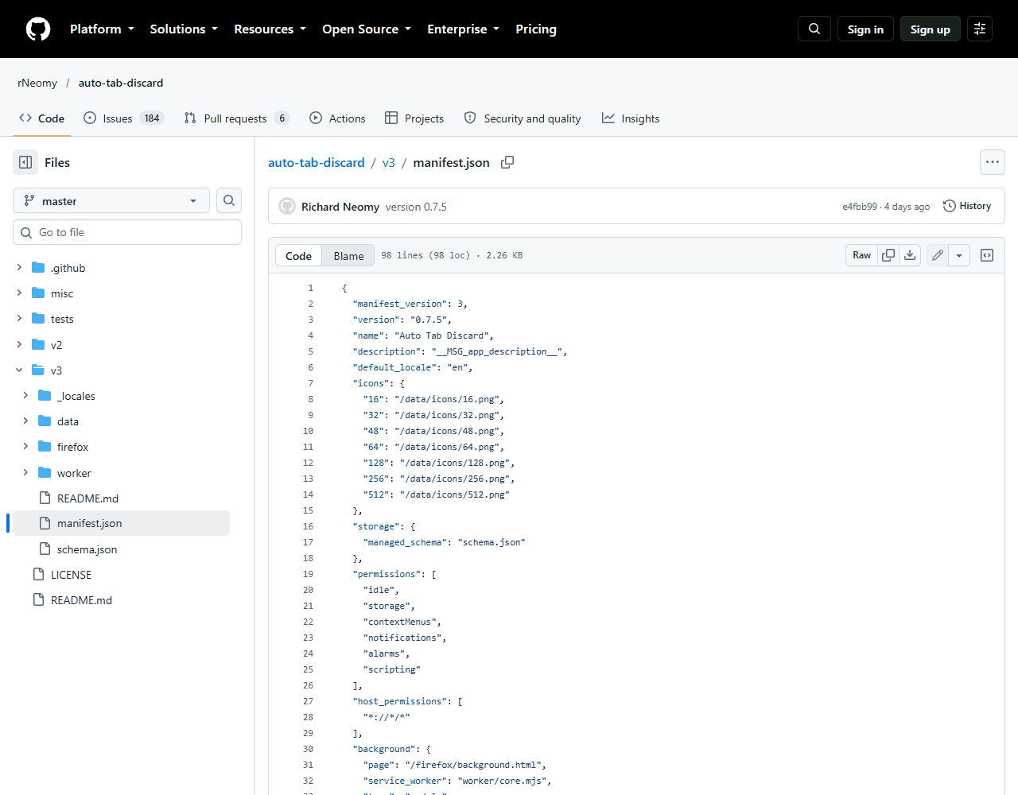Download the raw file icon
The image size is (1018, 795).
coord(910,255)
